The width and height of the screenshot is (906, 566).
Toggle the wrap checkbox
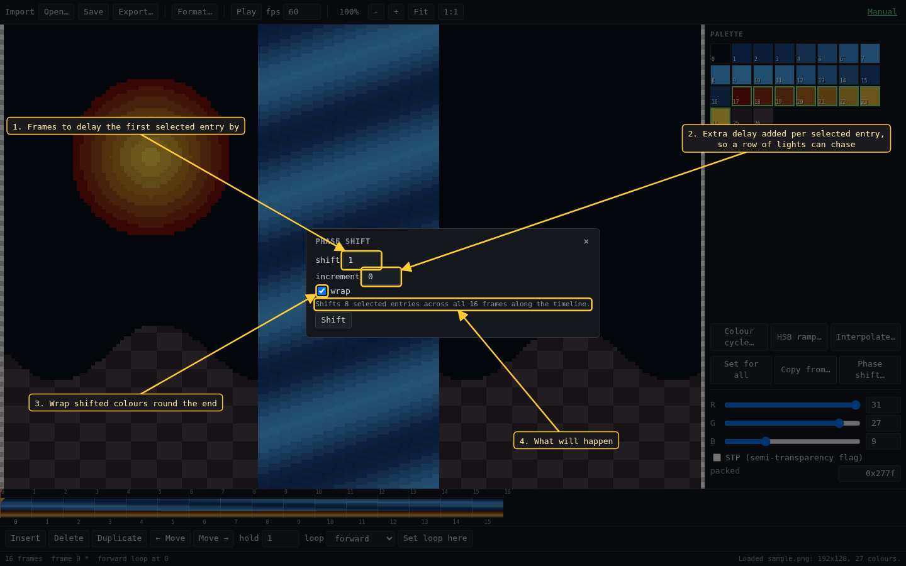pos(322,291)
